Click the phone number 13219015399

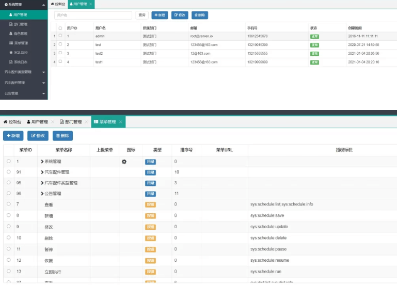tap(258, 45)
